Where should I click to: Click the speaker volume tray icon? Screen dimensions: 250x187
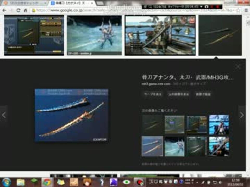pyautogui.click(x=221, y=182)
